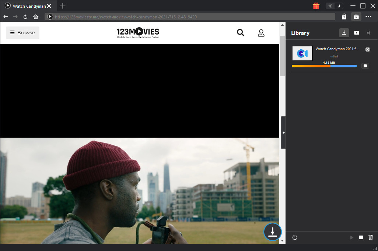Click the gift box icon

(x=316, y=6)
